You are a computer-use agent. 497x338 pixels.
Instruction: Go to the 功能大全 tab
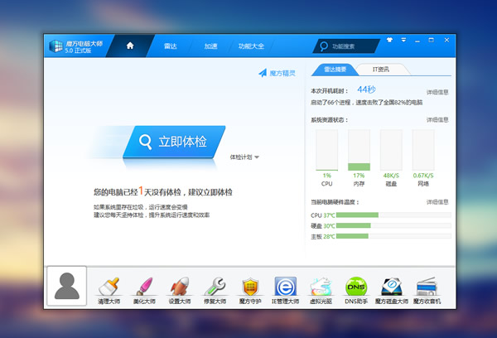click(251, 46)
